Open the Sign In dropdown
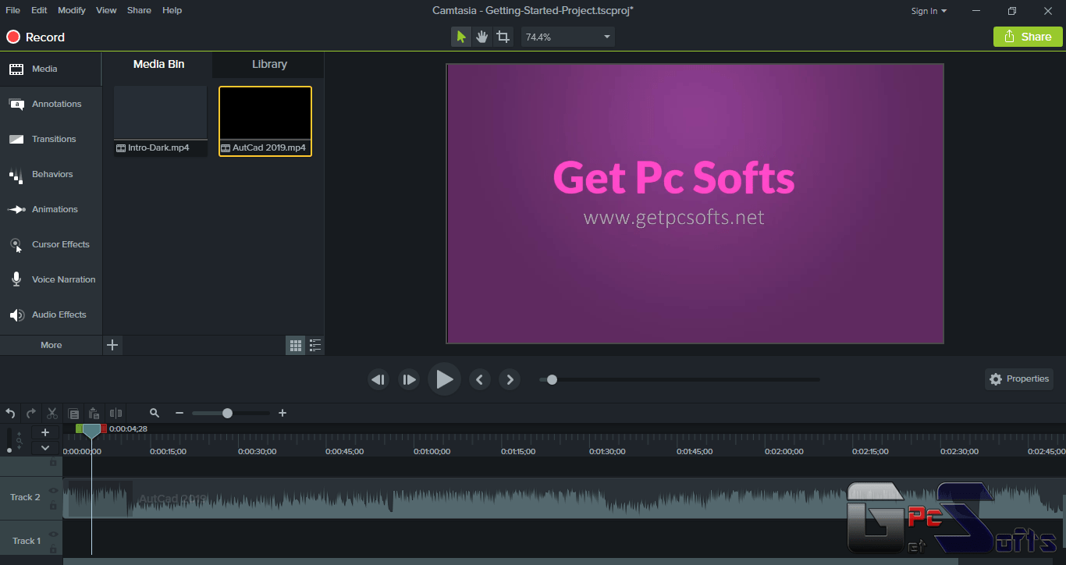This screenshot has width=1066, height=565. click(x=929, y=11)
